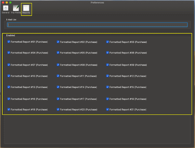Toggle Formatted Report #15 (Purchase) checkbox

pyautogui.click(x=108, y=87)
